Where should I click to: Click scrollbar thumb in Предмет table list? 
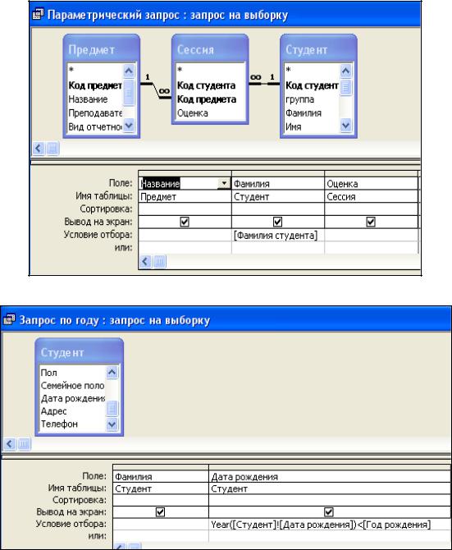[x=129, y=93]
